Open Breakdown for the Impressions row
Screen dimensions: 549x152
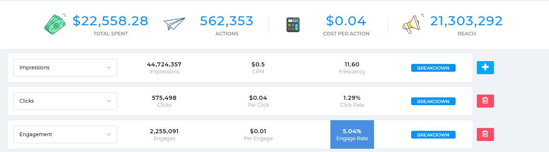coord(433,68)
